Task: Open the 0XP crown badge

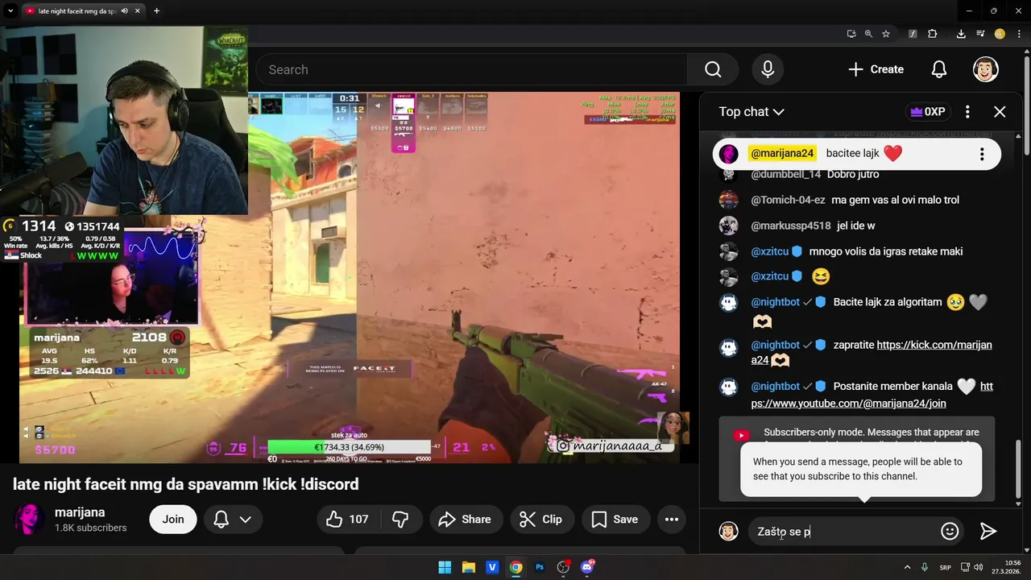Action: pos(927,112)
